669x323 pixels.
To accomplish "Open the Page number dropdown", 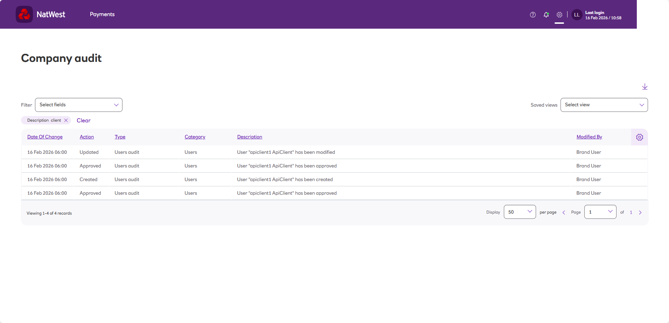I will pyautogui.click(x=600, y=212).
